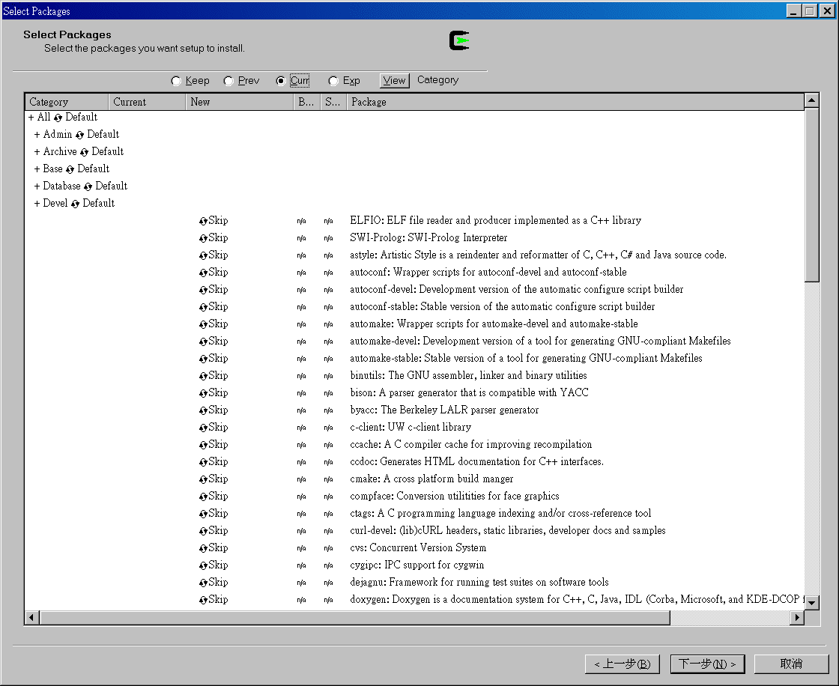Cycle install state for curl-devel
This screenshot has width=839, height=686.
(203, 531)
